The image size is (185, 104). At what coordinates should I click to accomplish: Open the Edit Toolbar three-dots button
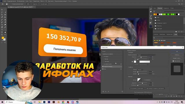pos(5,35)
